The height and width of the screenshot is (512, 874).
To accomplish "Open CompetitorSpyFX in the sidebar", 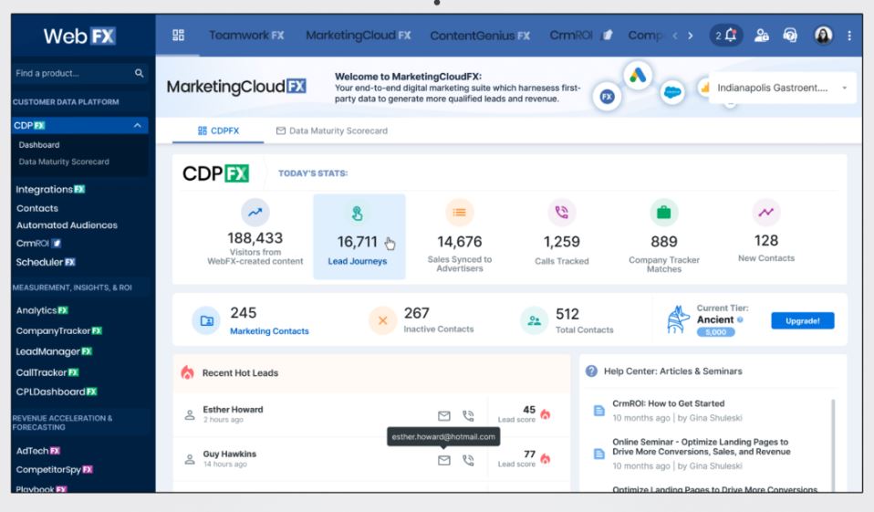I will tap(54, 470).
